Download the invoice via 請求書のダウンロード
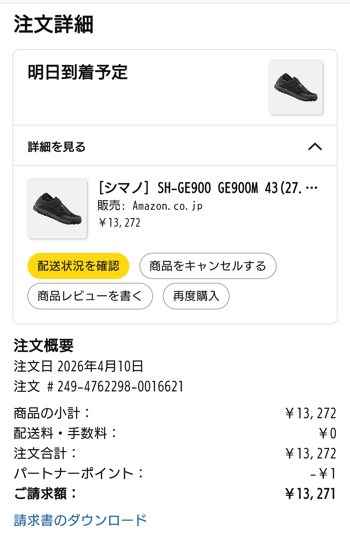Screen dimensions: 350x537 pos(80,520)
